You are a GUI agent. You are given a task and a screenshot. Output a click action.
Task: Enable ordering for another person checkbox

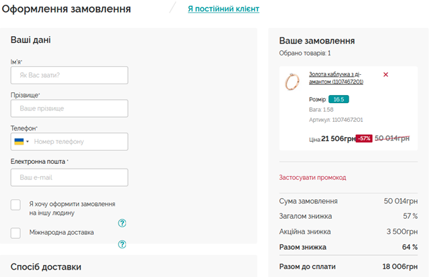click(x=15, y=205)
